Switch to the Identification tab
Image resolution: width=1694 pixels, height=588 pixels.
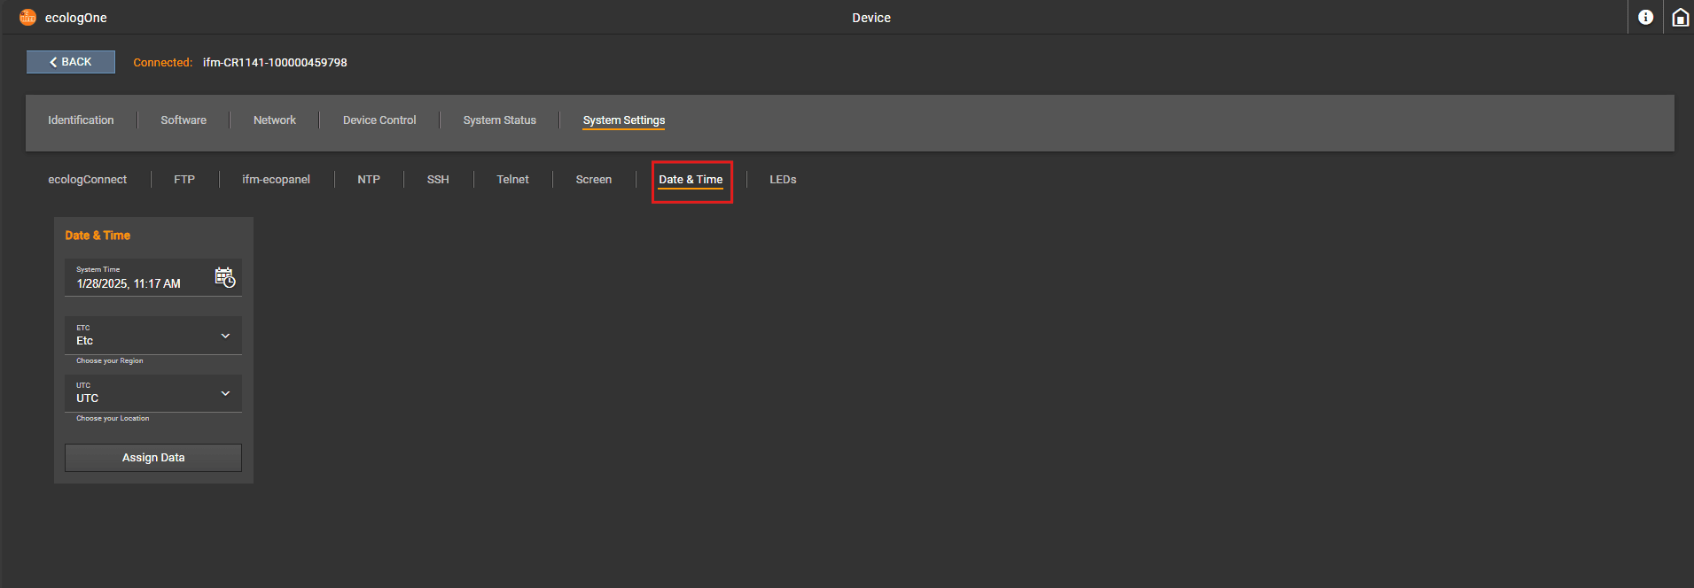click(81, 120)
